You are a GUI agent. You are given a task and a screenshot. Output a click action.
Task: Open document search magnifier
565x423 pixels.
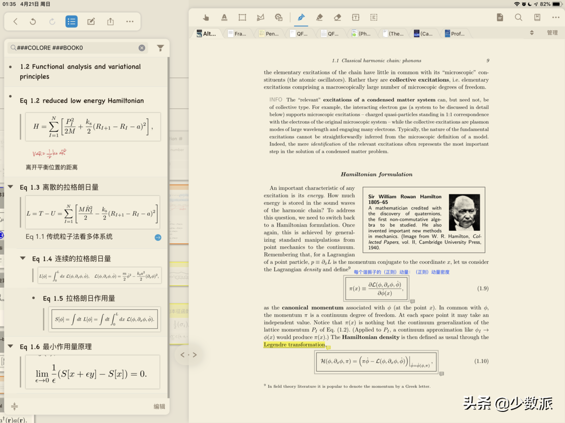(519, 17)
